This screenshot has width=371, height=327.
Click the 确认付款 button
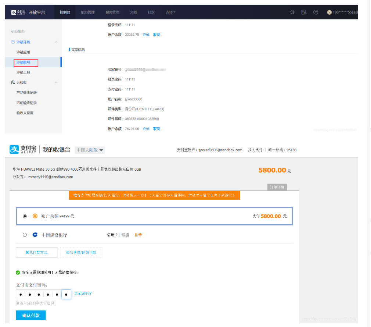tap(31, 315)
